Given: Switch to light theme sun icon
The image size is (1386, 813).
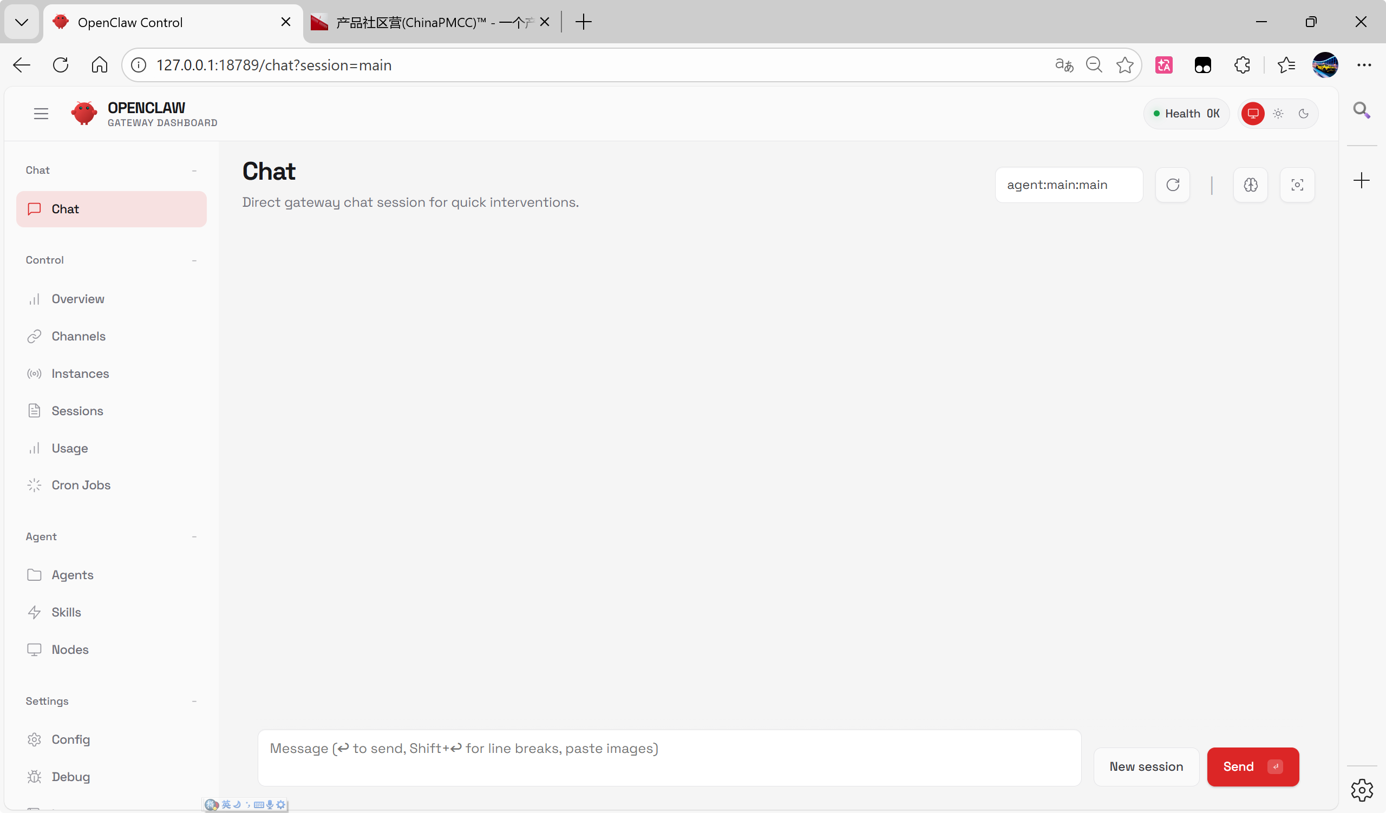Looking at the screenshot, I should pos(1278,114).
